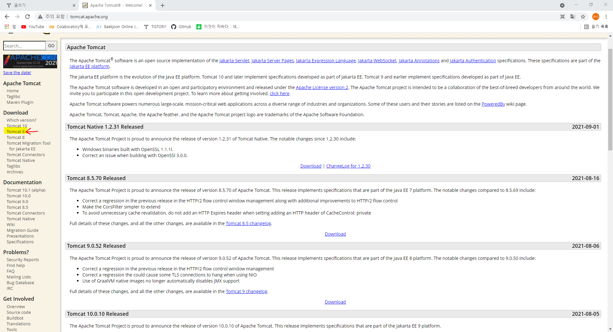Open the Tomcat 8.5 changelog link
Image resolution: width=613 pixels, height=332 pixels.
point(248,223)
